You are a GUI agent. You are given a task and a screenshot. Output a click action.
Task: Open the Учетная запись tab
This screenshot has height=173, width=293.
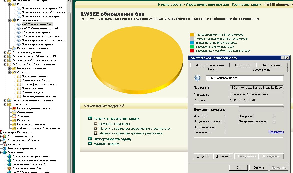point(272,65)
